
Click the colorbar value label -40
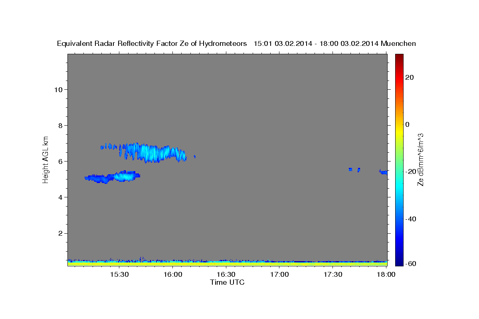[x=411, y=219]
